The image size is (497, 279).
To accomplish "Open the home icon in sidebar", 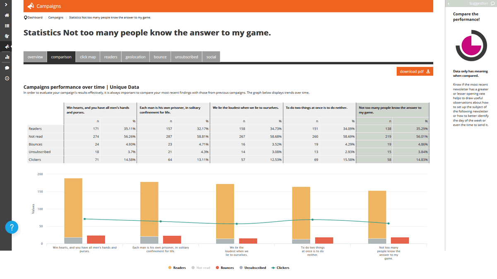I will pyautogui.click(x=7, y=15).
